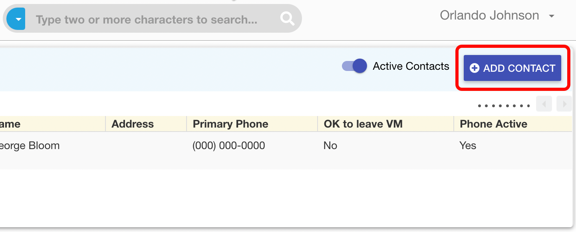Viewport: 576px width, 232px height.
Task: Click the Add Contact button
Action: click(x=512, y=68)
